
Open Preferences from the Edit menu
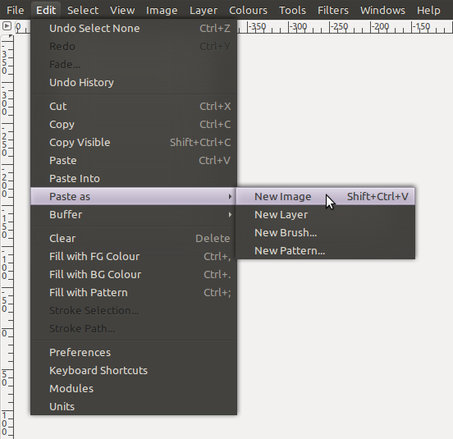click(x=134, y=352)
